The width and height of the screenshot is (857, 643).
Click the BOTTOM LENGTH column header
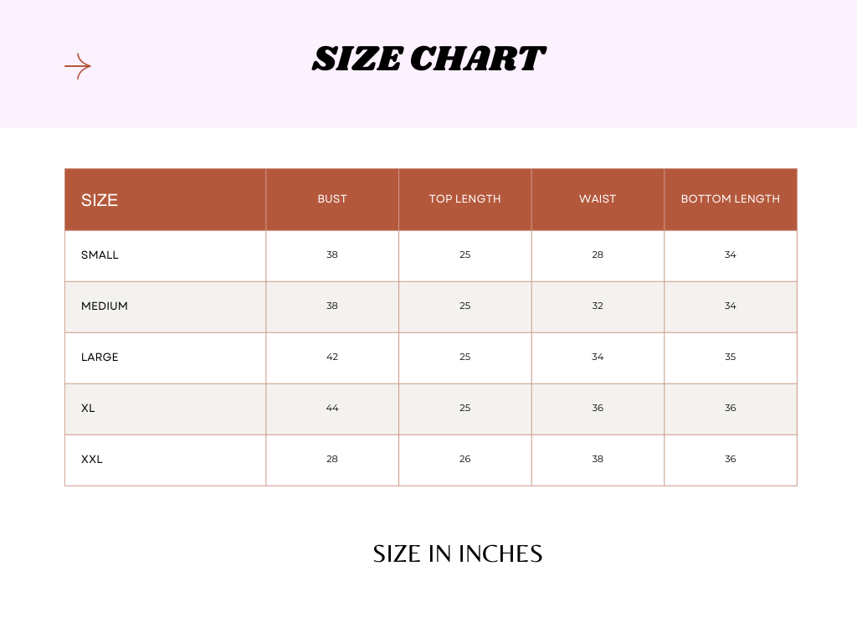(730, 199)
